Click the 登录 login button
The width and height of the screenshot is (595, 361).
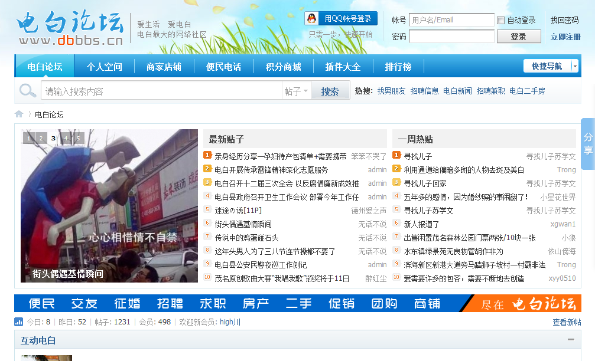[518, 36]
